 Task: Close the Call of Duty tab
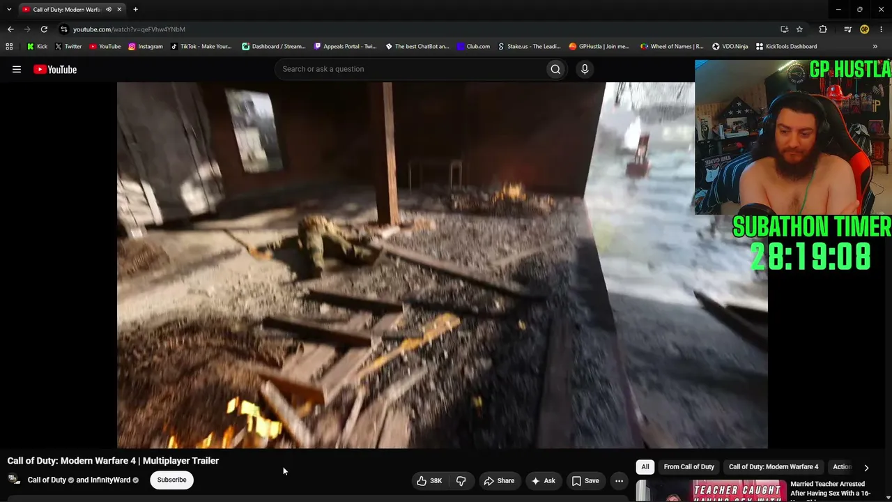(x=120, y=10)
